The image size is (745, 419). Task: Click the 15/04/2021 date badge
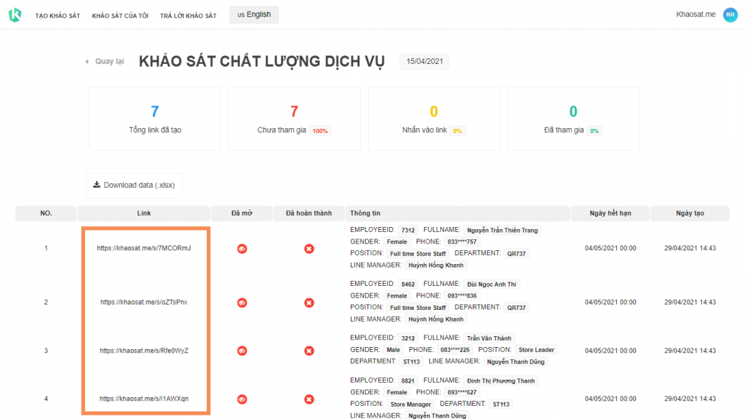[424, 61]
